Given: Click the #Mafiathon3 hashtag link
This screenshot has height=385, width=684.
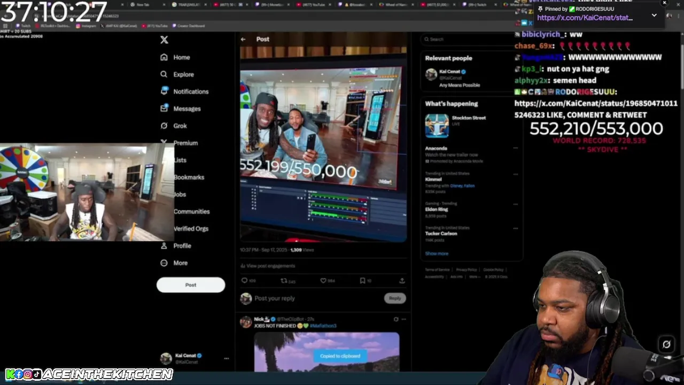Looking at the screenshot, I should click(x=323, y=326).
